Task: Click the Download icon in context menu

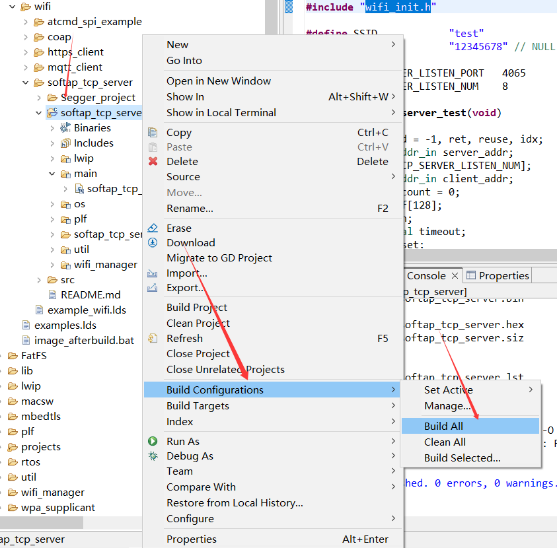Action: pos(153,243)
